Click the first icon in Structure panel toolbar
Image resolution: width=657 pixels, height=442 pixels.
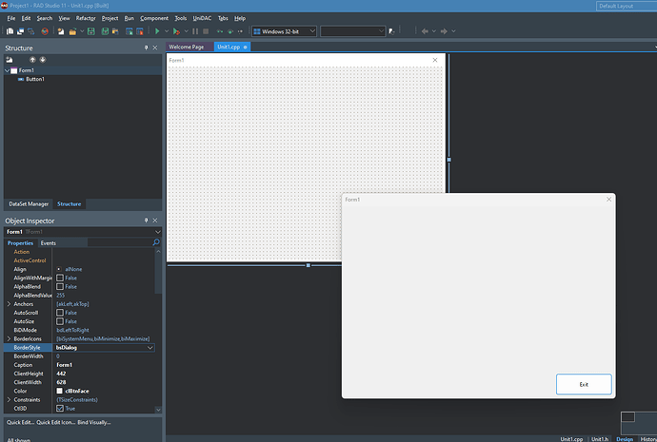point(10,60)
